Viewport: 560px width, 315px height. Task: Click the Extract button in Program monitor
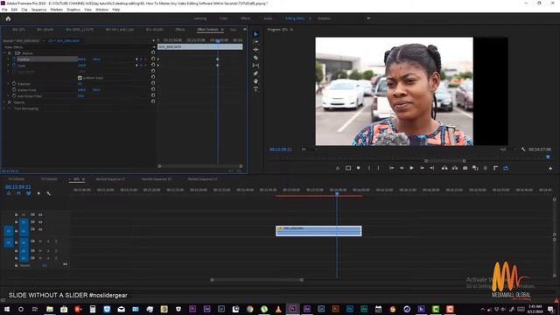point(455,168)
